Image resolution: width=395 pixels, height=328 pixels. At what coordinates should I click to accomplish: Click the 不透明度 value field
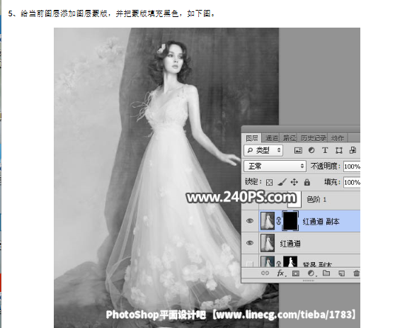pos(352,166)
